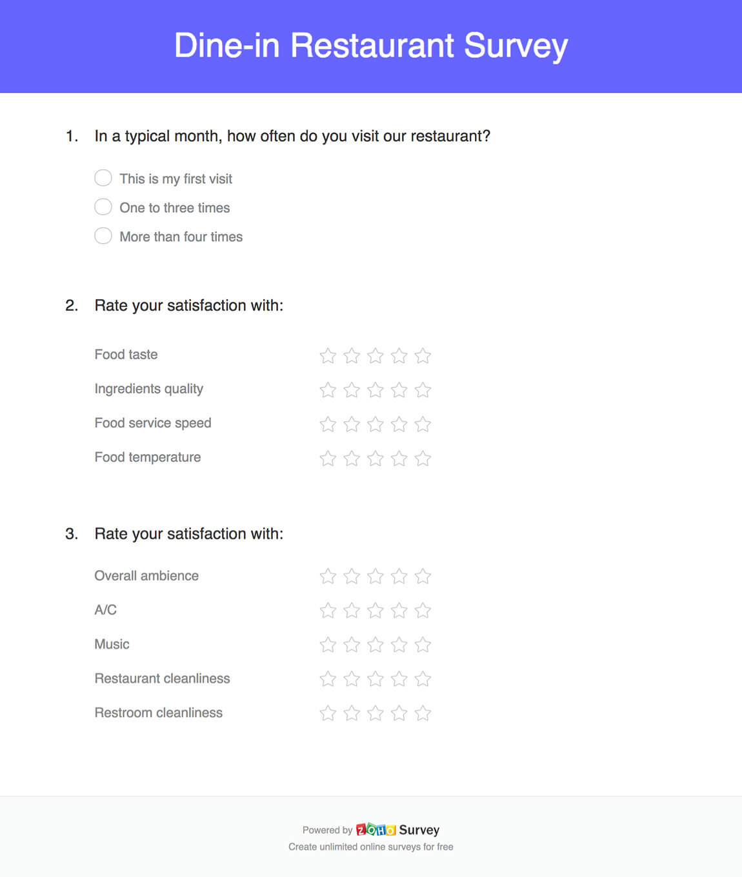
Task: Open 'Create unlimited online surveys for free' link
Action: [370, 847]
